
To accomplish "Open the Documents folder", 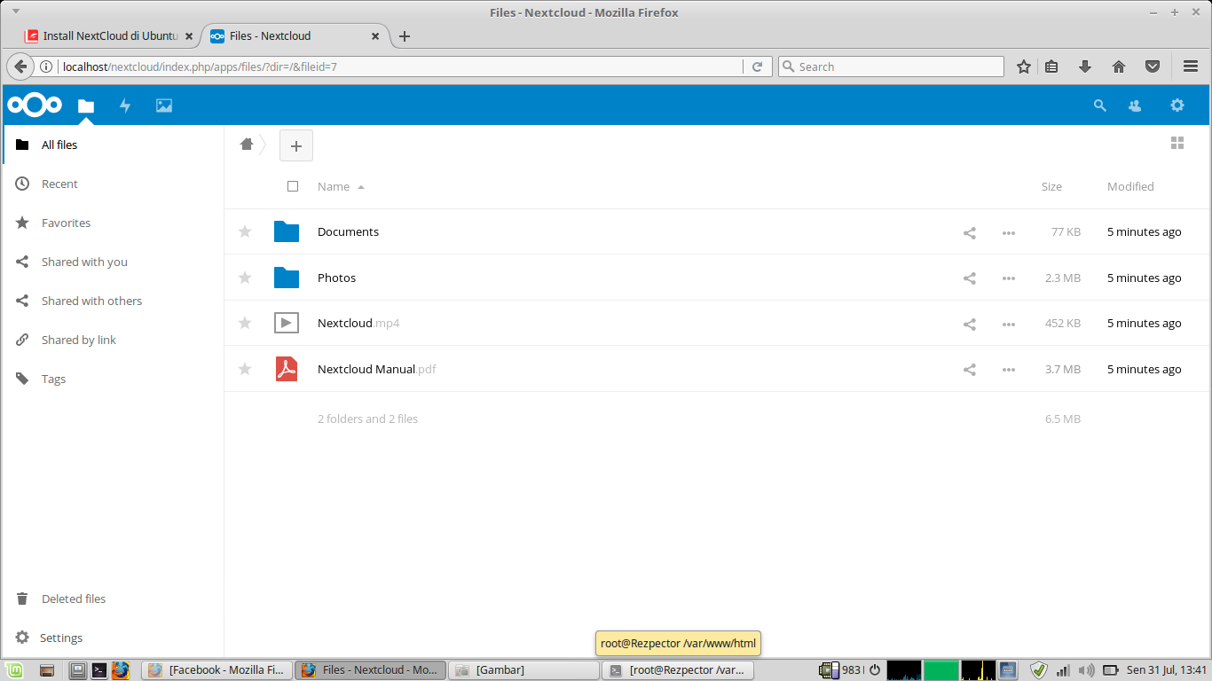I will (348, 231).
